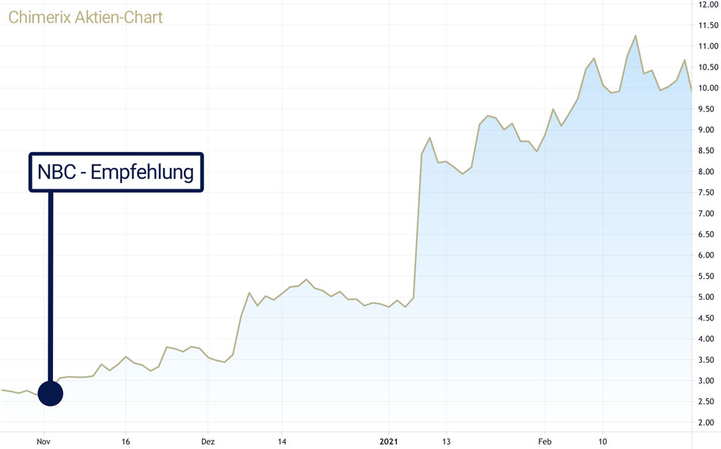This screenshot has width=721, height=449.
Task: Select the Feb date axis label
Action: (x=545, y=441)
